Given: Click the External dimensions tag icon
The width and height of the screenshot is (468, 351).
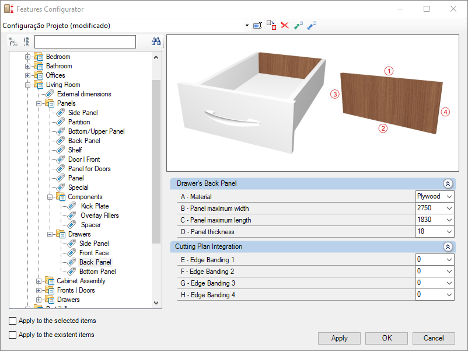Looking at the screenshot, I should tap(50, 94).
